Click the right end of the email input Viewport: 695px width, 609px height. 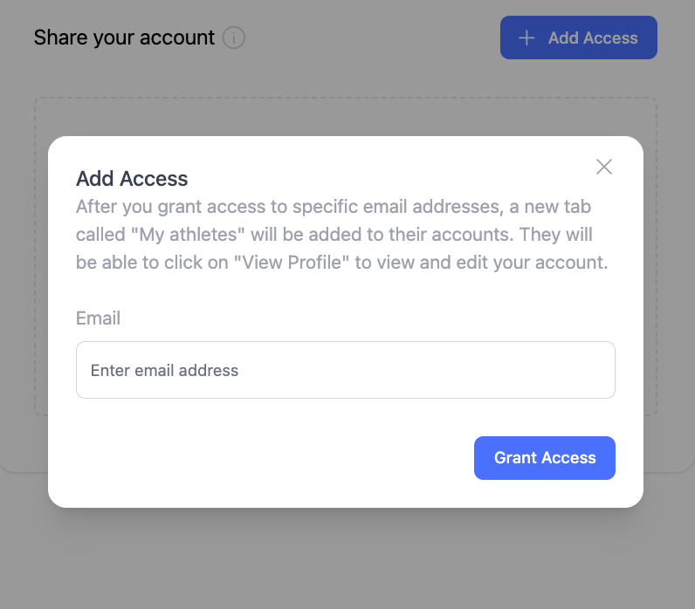click(594, 370)
